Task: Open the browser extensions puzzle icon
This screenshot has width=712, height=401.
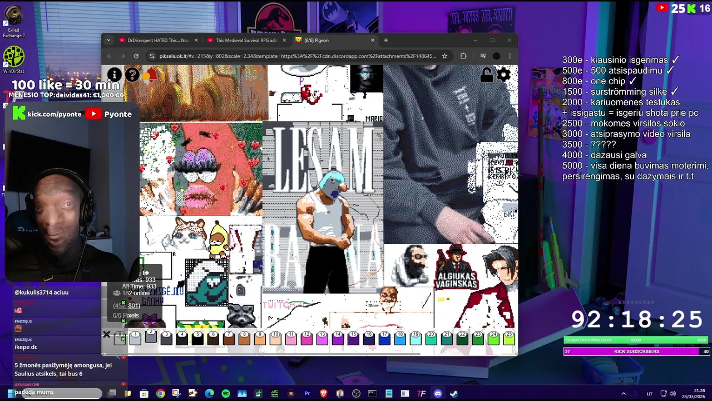Action: click(x=463, y=56)
